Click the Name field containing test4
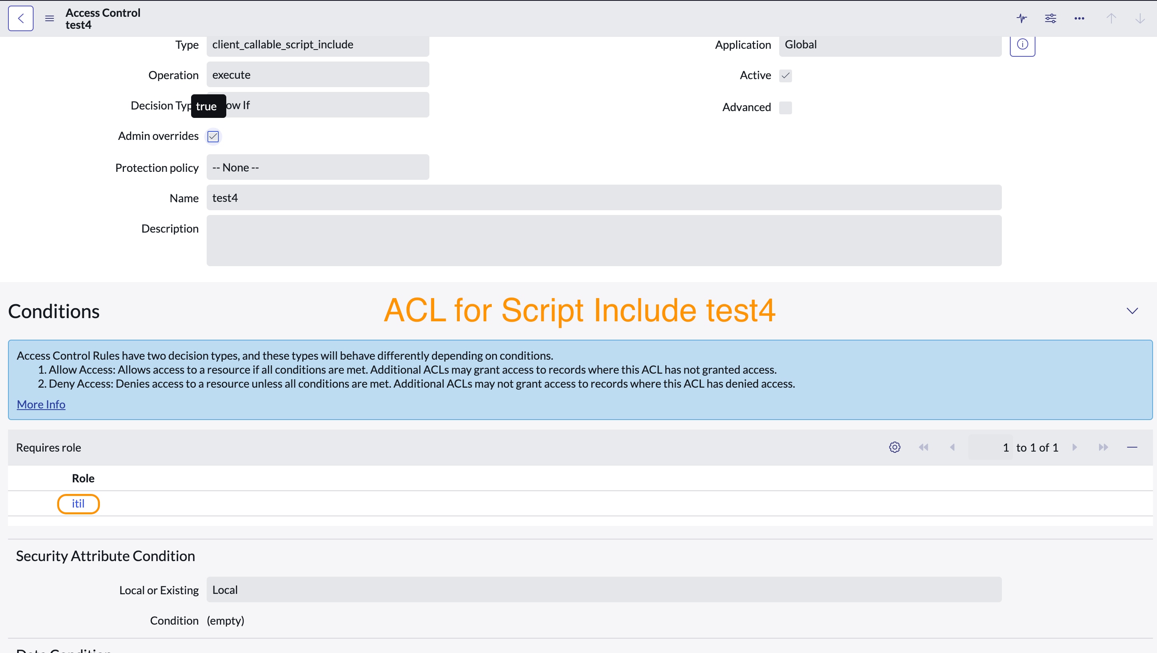1157x653 pixels. click(604, 197)
